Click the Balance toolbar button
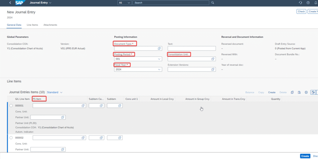The height and width of the screenshot is (159, 318). coord(250,92)
